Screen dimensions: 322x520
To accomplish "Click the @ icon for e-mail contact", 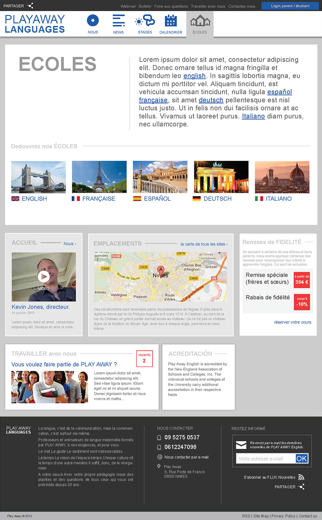I will [x=159, y=457].
